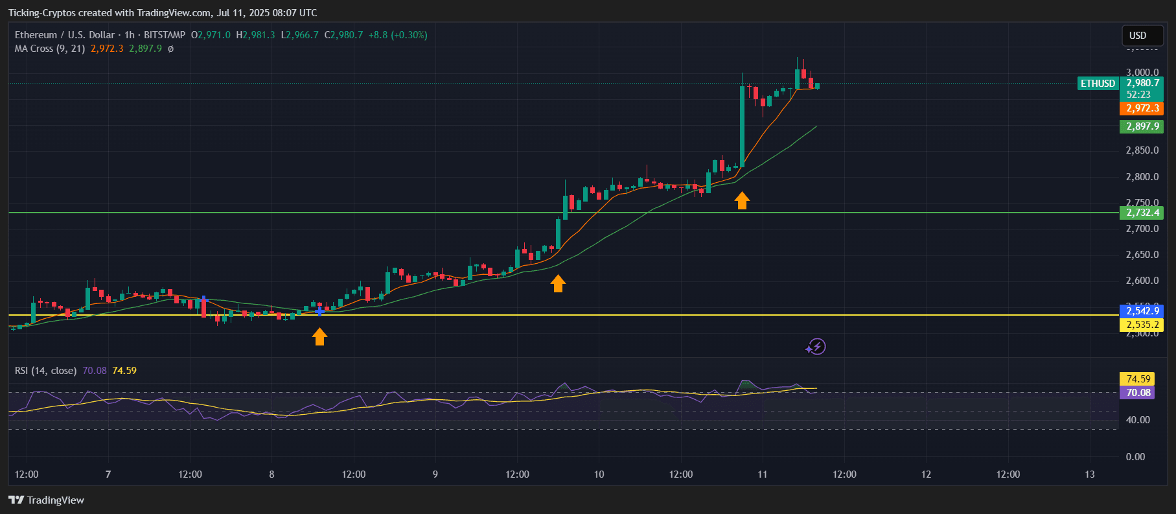Click the date 11 on time axis

pos(763,474)
